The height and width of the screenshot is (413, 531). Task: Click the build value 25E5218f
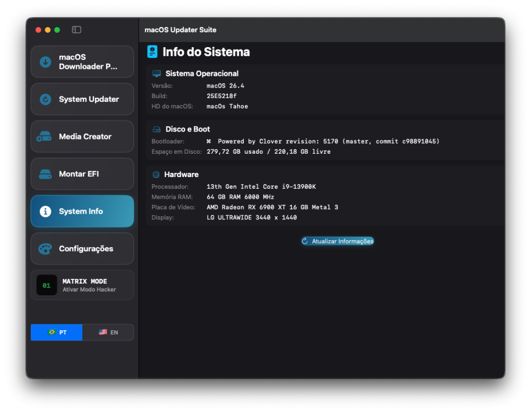click(222, 96)
